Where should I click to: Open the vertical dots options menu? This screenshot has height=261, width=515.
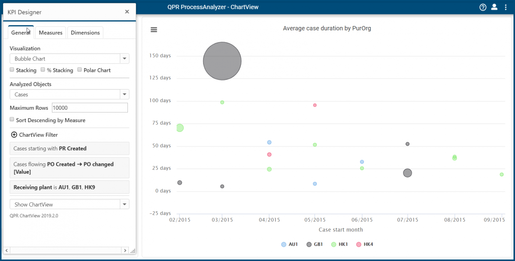[x=506, y=7]
